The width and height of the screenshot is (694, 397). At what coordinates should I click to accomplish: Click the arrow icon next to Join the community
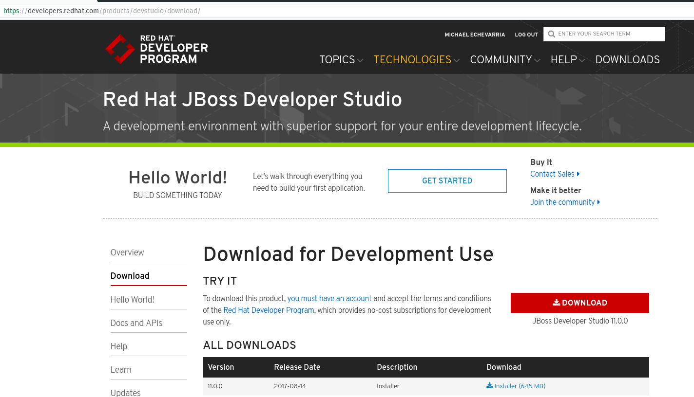[x=598, y=202]
